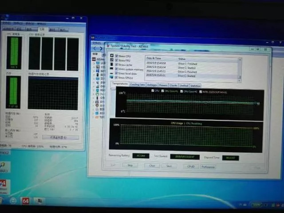Select the Motherboard icon in AIDA64 tree
This screenshot has width=284, height=213.
(x=98, y=67)
